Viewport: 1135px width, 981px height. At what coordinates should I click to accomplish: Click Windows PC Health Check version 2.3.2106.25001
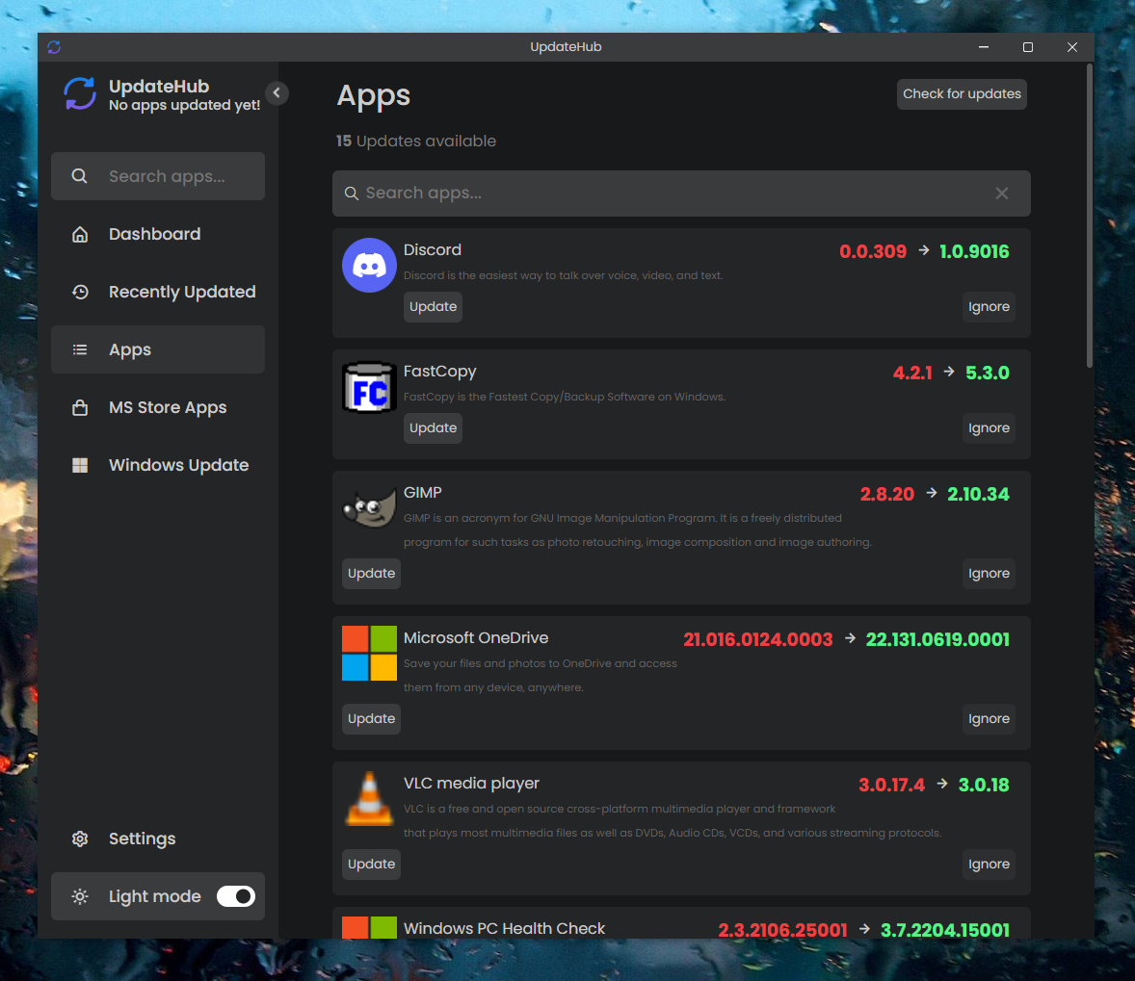point(782,930)
